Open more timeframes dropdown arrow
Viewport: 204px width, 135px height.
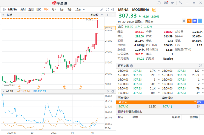coord(84,10)
